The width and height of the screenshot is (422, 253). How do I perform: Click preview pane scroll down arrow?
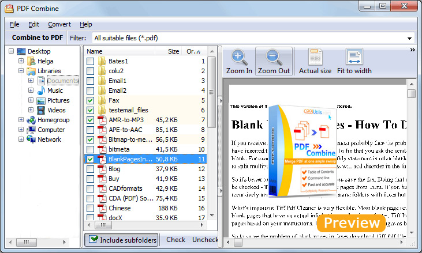412,233
